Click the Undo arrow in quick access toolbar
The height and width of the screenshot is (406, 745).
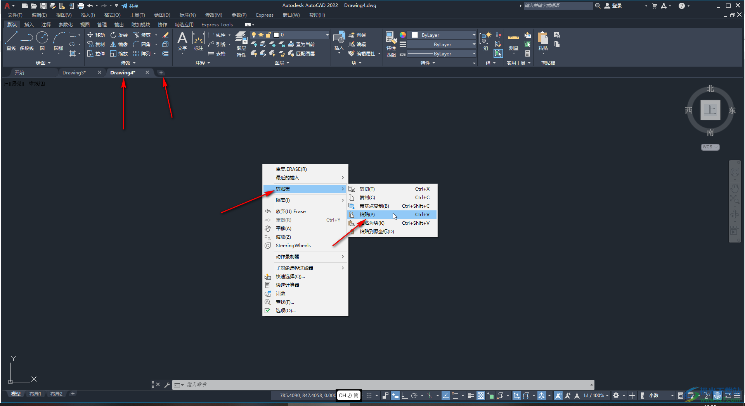pos(90,6)
